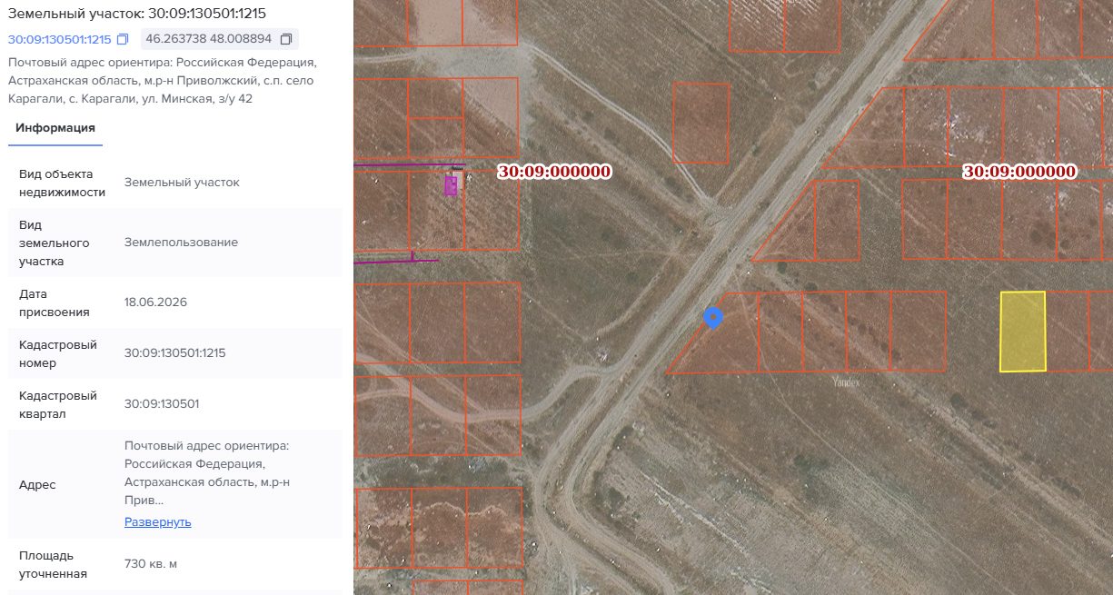Screen dimensions: 1113x595
Task: Select the isolated standalone parcel beside the diagonal road
Action: pyautogui.click(x=701, y=124)
